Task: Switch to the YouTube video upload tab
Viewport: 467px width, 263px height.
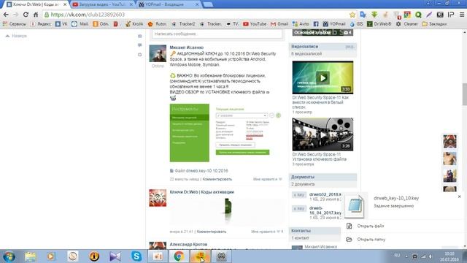Action: [x=102, y=4]
